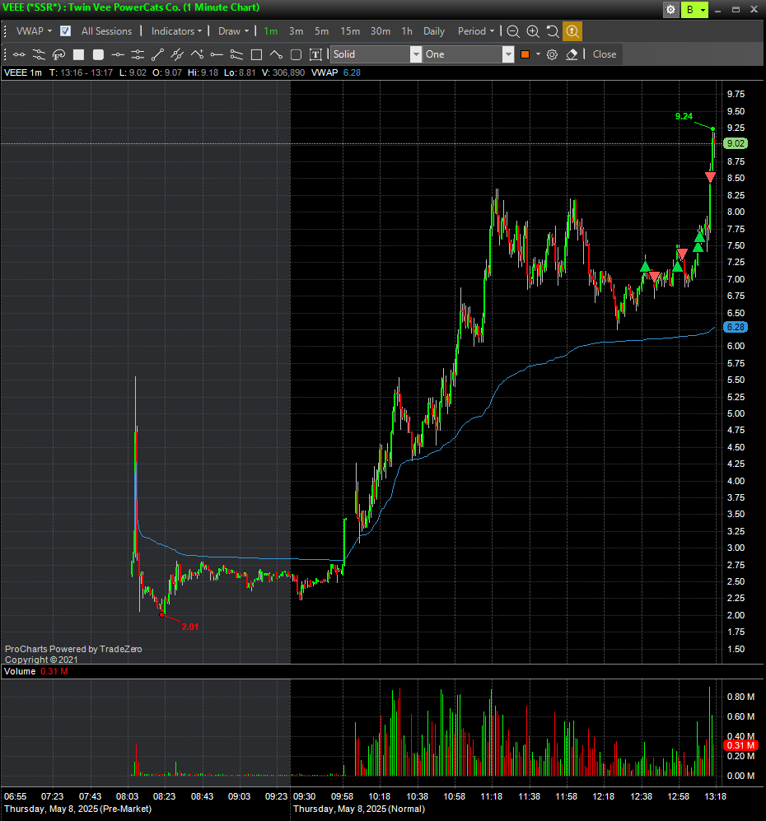This screenshot has width=766, height=821.
Task: Select the Fibonacci arc tool
Action: (58, 54)
